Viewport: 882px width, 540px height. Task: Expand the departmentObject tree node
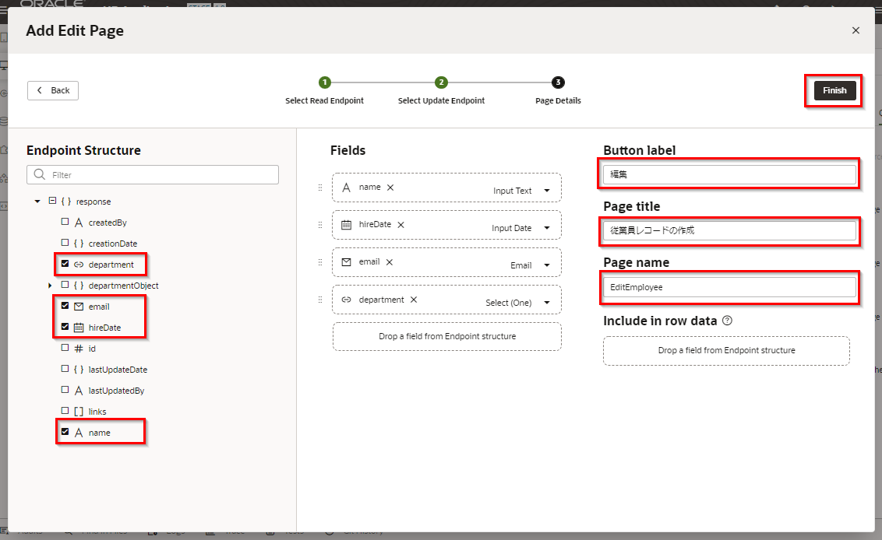click(51, 286)
